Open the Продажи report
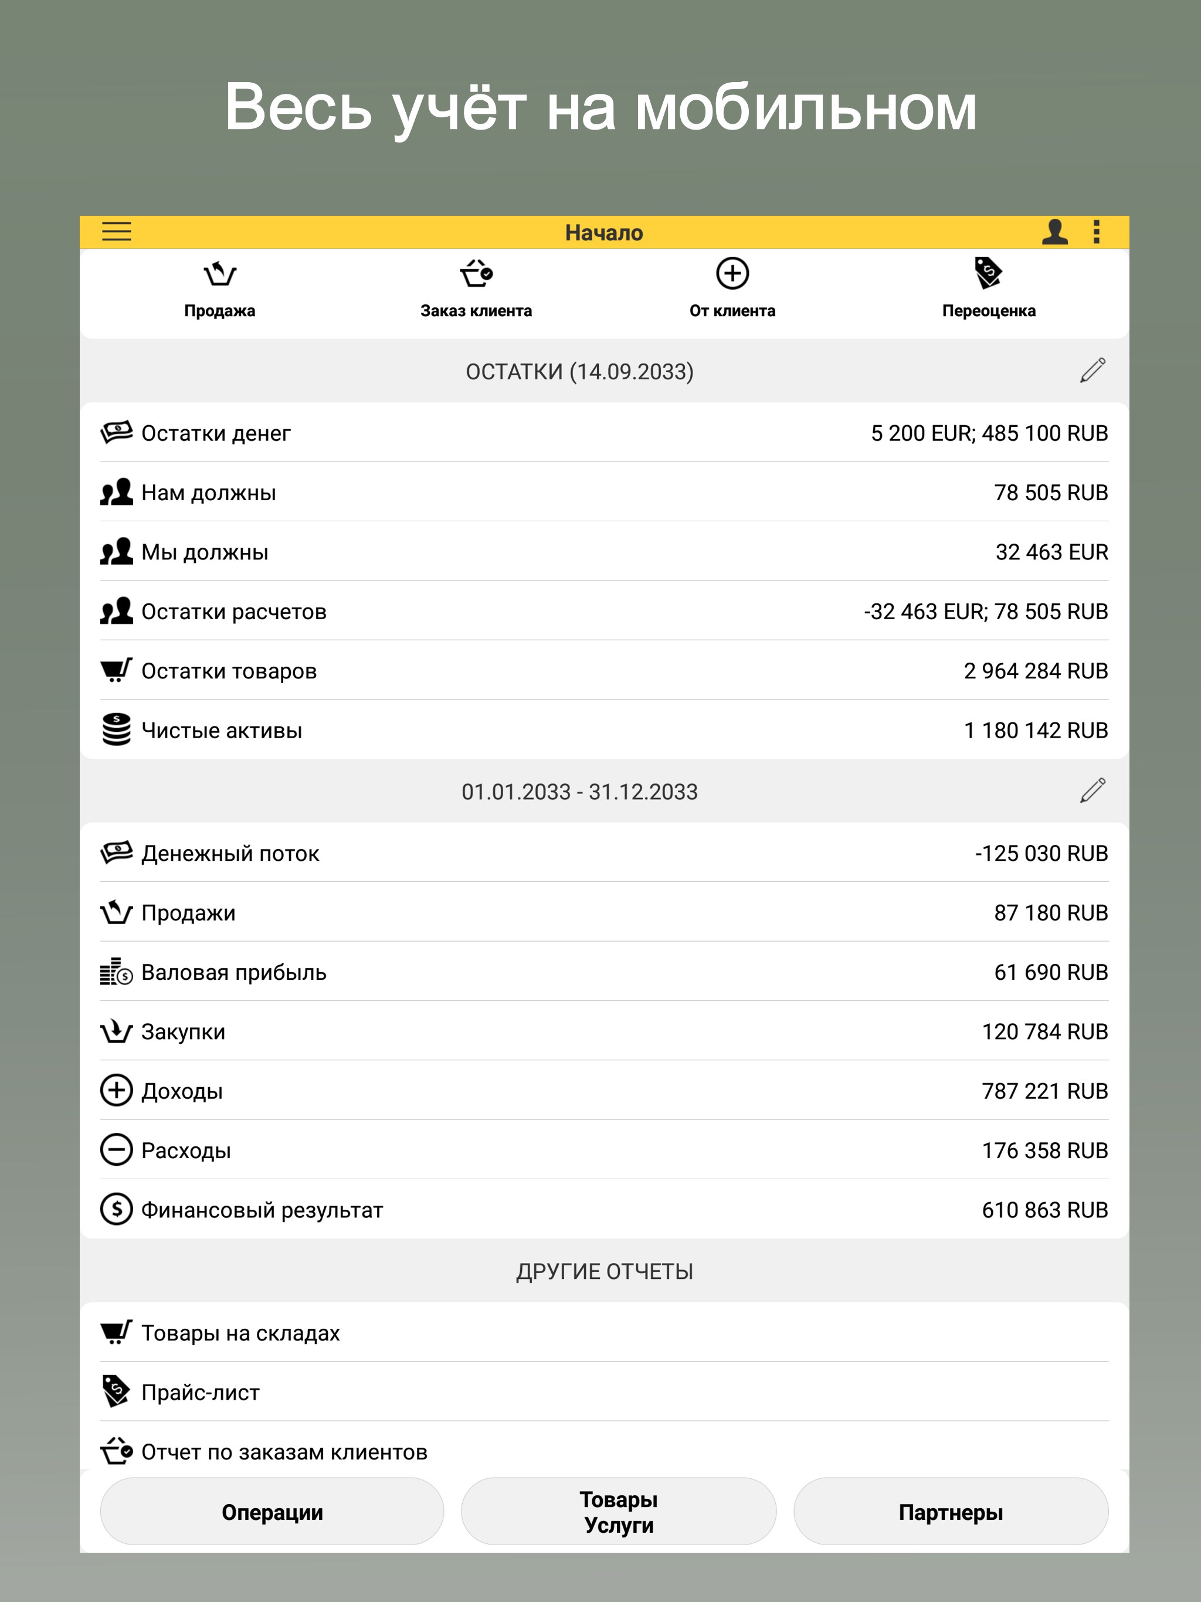This screenshot has width=1201, height=1602. coord(604,912)
